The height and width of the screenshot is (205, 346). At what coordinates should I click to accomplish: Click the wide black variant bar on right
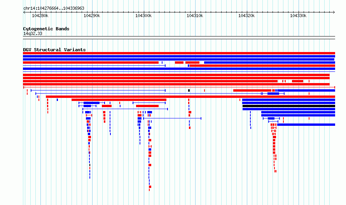(x=289, y=106)
